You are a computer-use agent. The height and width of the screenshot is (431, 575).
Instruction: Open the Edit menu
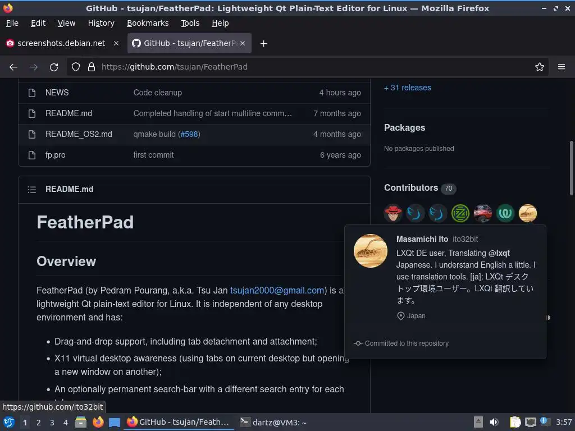[38, 23]
